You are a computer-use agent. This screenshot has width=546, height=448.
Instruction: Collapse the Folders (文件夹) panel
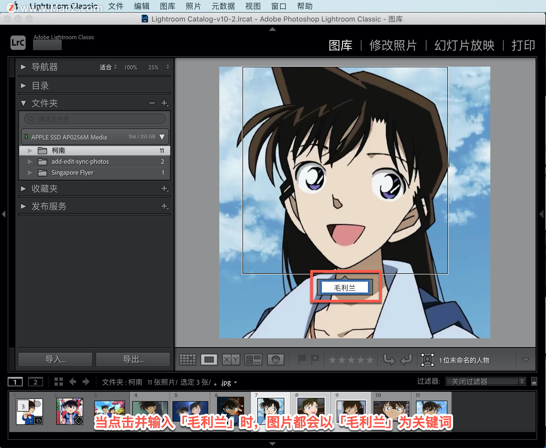23,103
